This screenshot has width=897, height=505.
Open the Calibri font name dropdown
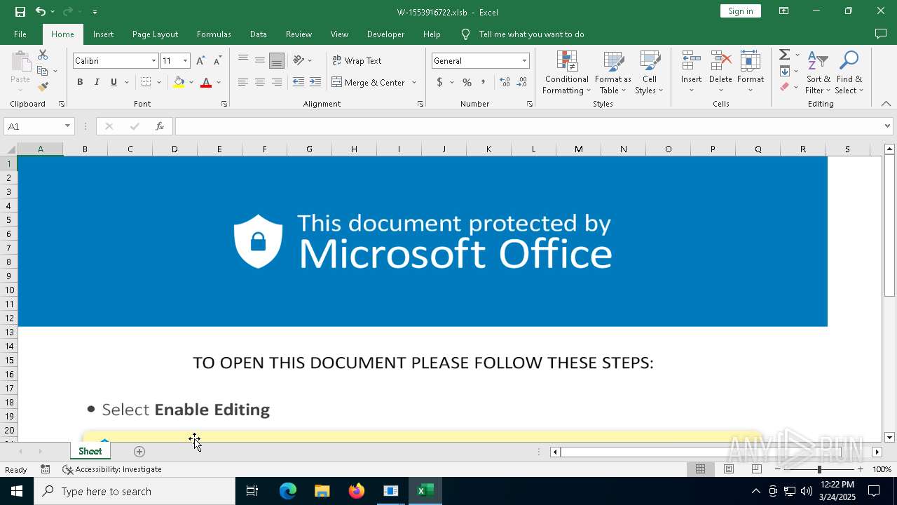tap(153, 61)
